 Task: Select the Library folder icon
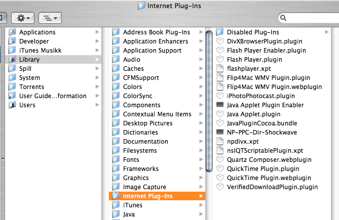coord(12,59)
